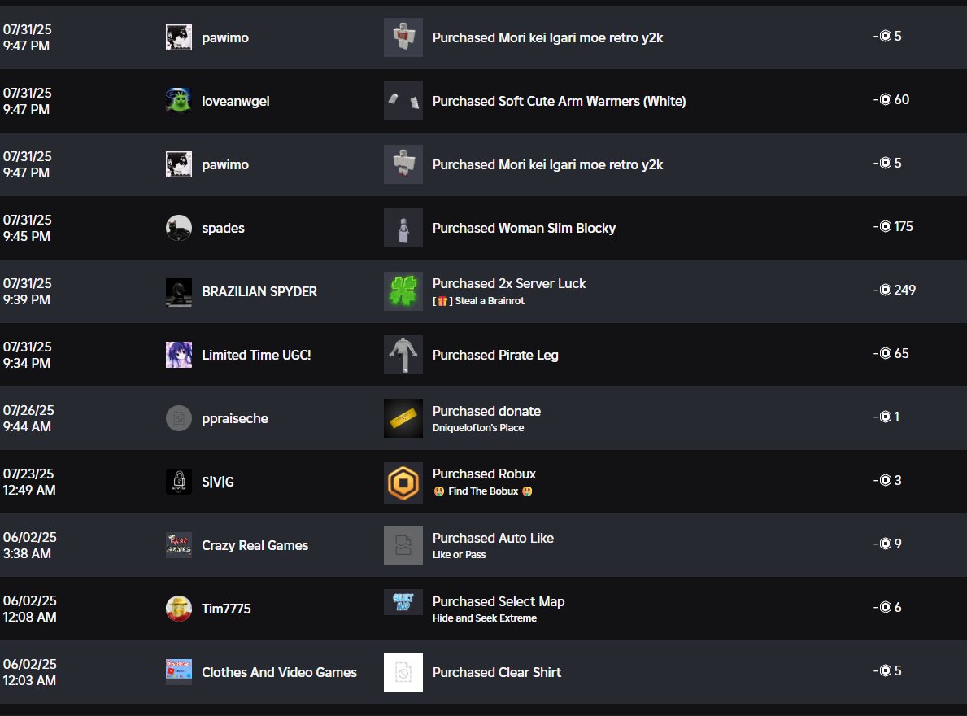Follow the Find The Bobux game link
This screenshot has width=967, height=716.
tap(483, 491)
